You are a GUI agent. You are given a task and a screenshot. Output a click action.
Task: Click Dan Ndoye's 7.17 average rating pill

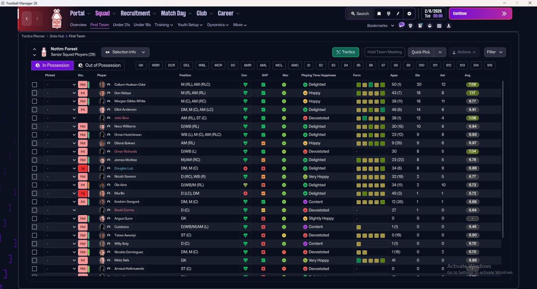click(x=472, y=93)
